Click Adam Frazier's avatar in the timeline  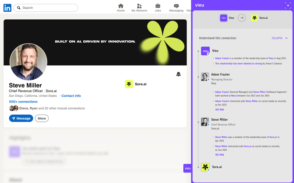[x=205, y=77]
